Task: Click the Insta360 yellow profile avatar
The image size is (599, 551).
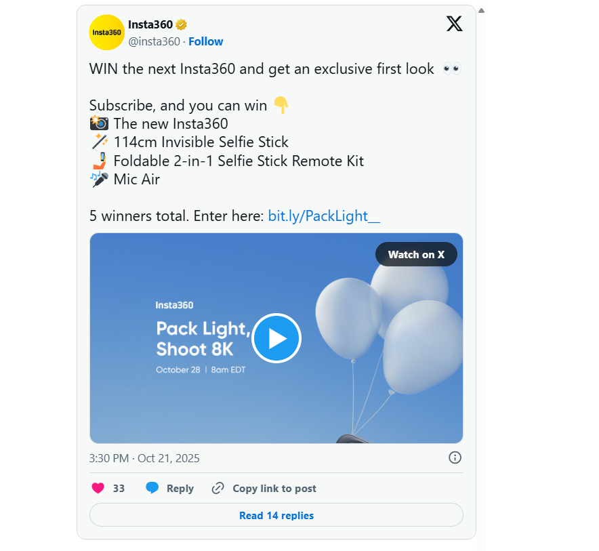Action: point(106,32)
